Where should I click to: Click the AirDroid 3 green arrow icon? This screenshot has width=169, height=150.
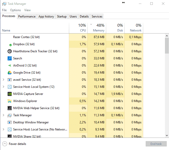[10, 65]
